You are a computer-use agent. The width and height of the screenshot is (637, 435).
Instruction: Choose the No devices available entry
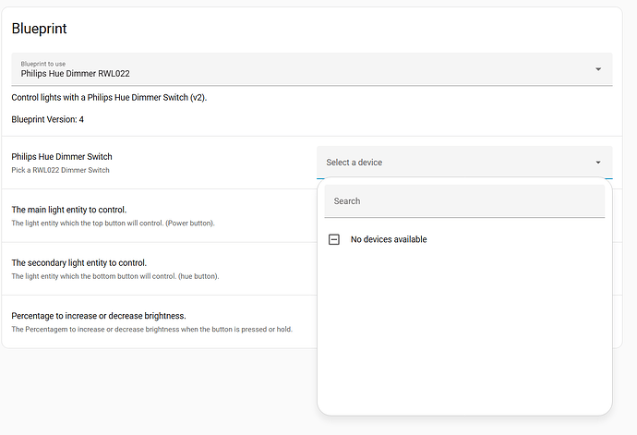(389, 239)
